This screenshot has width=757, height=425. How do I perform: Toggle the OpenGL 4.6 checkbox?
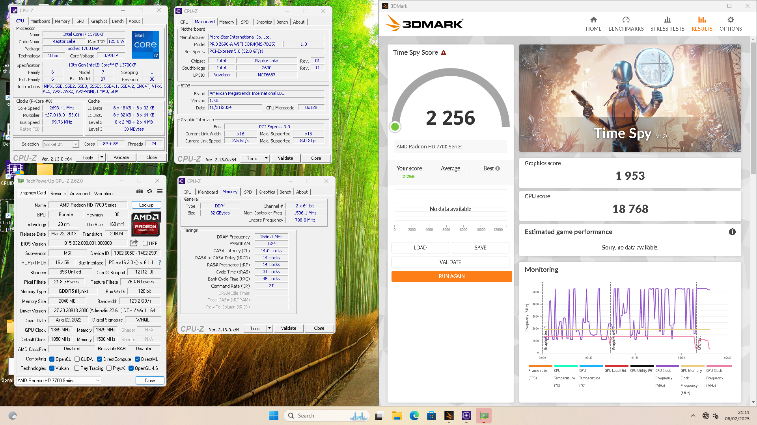(131, 368)
